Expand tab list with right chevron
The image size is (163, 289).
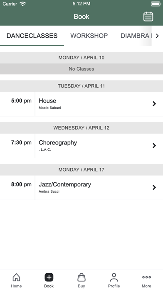click(x=157, y=36)
